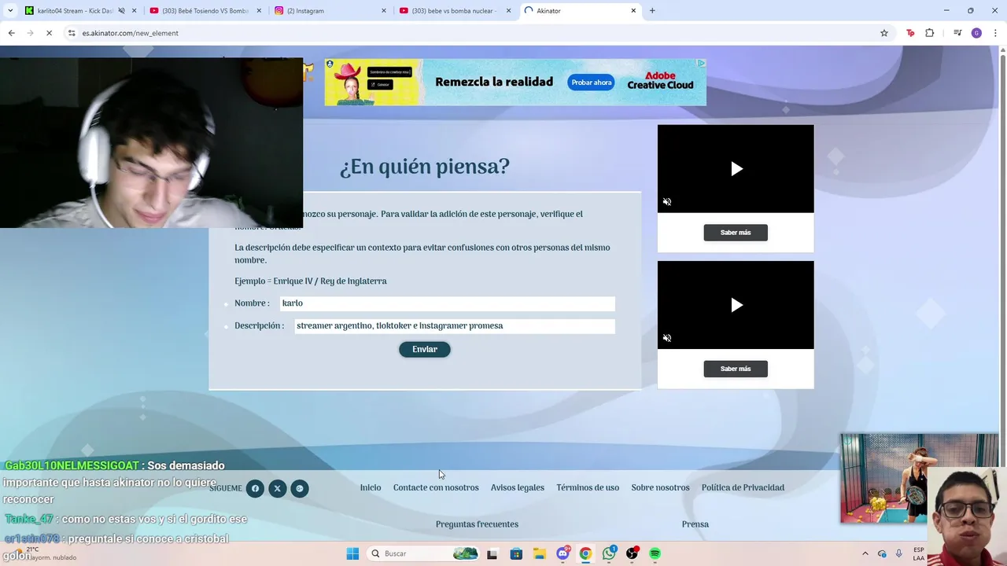Open site information icon in address bar

coord(72,33)
